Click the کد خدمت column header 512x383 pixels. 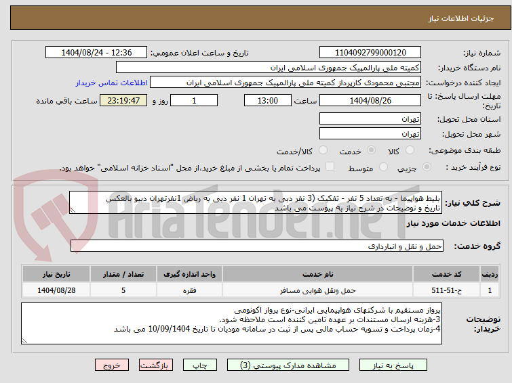pyautogui.click(x=446, y=274)
